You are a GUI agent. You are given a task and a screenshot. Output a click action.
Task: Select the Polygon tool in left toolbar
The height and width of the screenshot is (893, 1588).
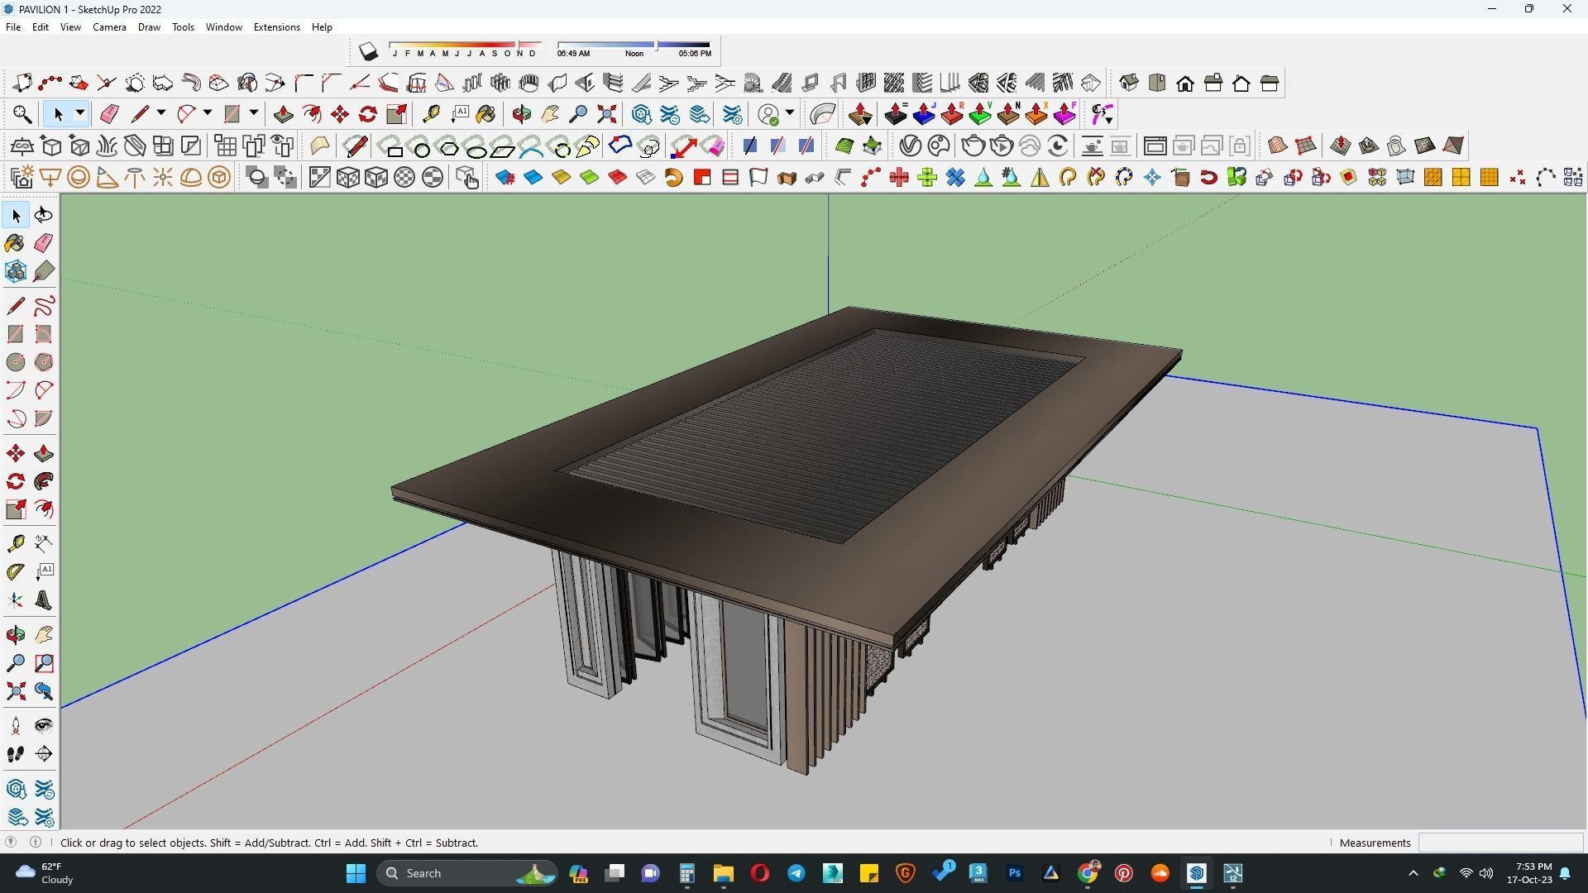[44, 362]
